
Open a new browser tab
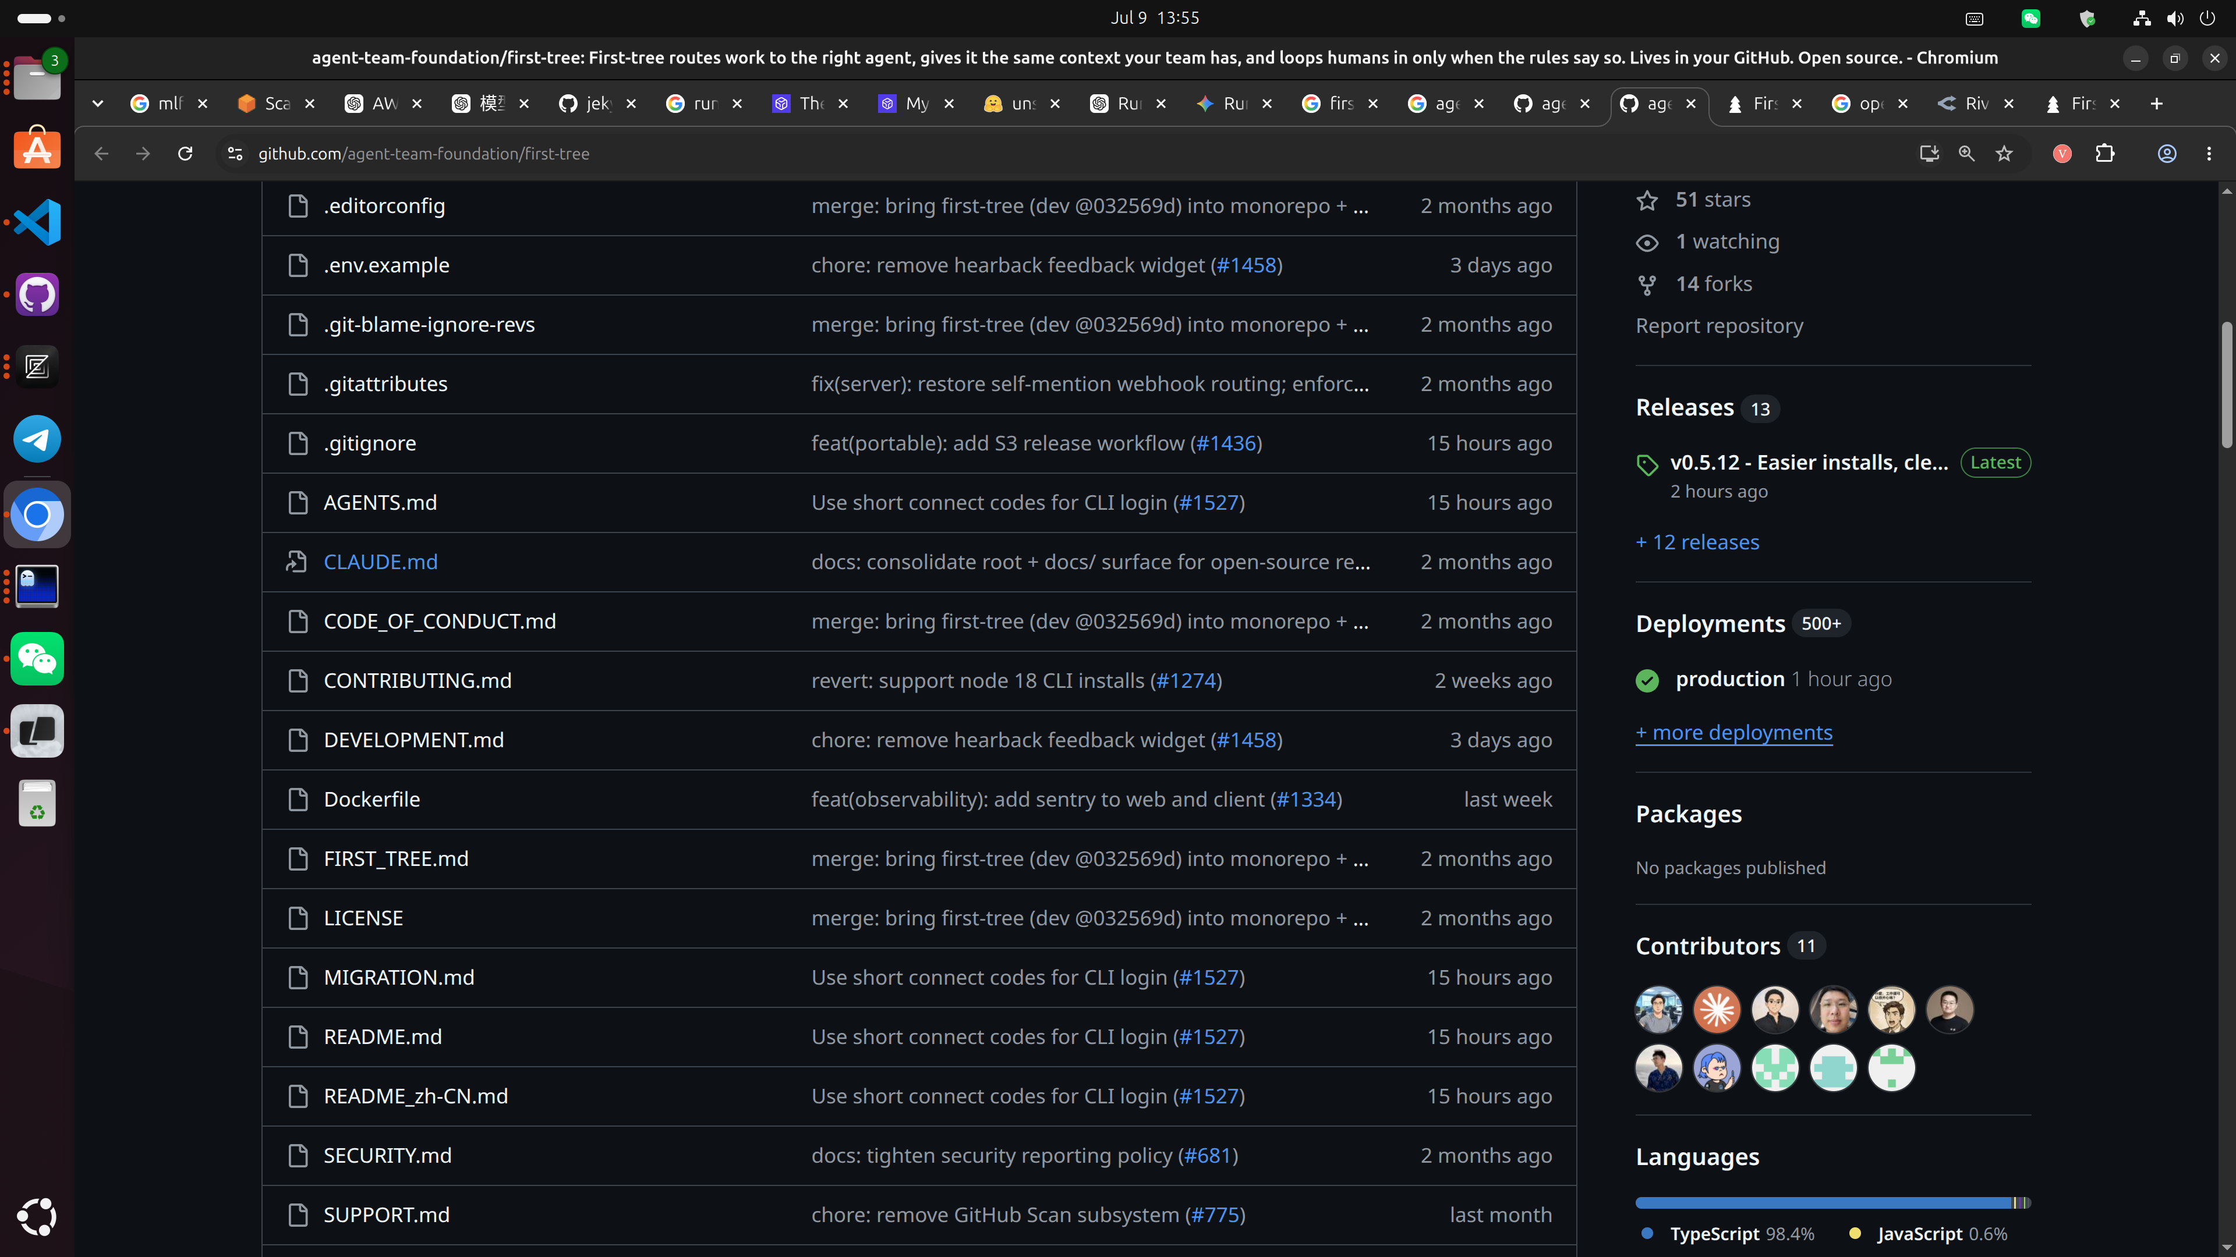coord(2157,104)
